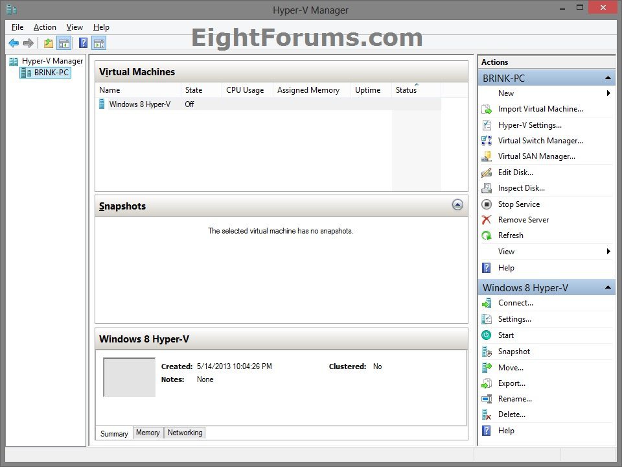The height and width of the screenshot is (467, 622).
Task: Click the Start action text
Action: 506,335
